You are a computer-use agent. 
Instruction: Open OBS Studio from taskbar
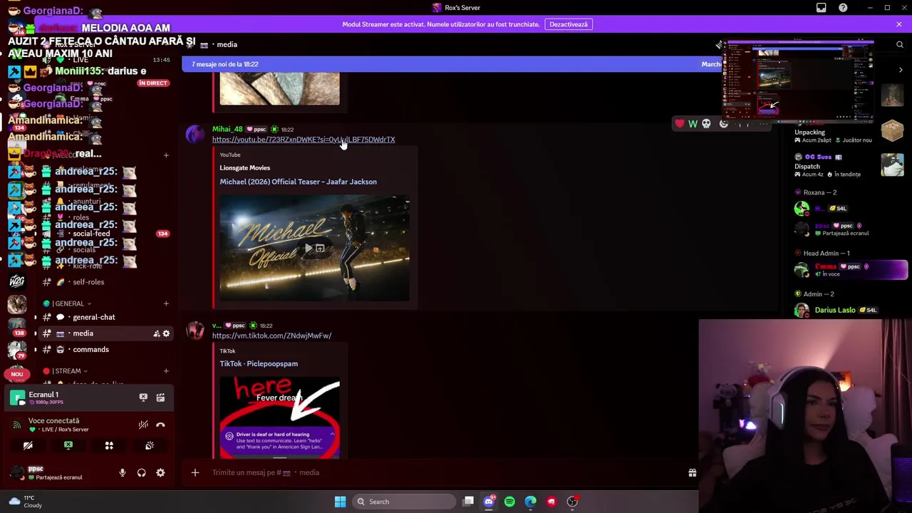click(572, 502)
